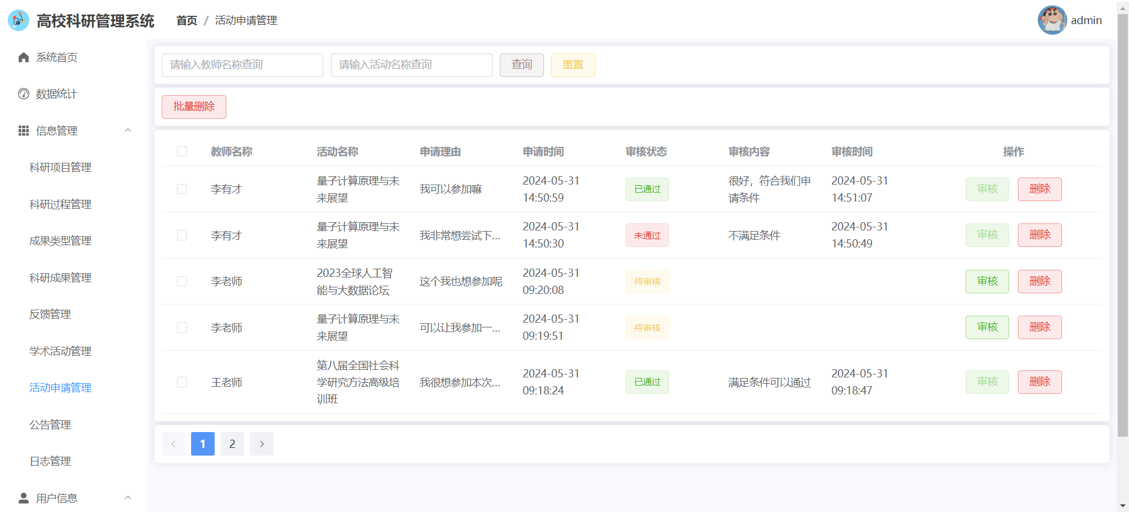Screen dimensions: 1129x512
Task: Select checkbox for 2023全球人工智能与大数据论坛 row
Action: pyautogui.click(x=182, y=282)
